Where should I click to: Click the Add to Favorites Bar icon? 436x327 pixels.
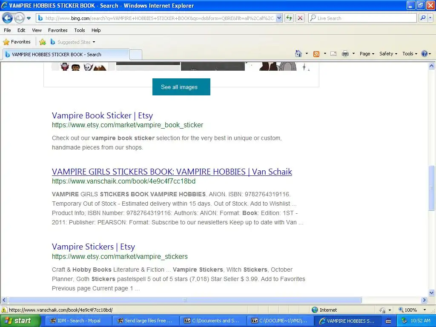coord(43,42)
